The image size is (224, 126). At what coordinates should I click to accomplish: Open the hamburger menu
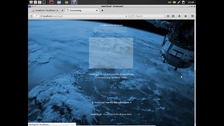pos(192,16)
